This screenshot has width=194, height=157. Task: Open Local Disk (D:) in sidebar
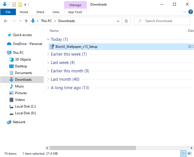[25, 113]
